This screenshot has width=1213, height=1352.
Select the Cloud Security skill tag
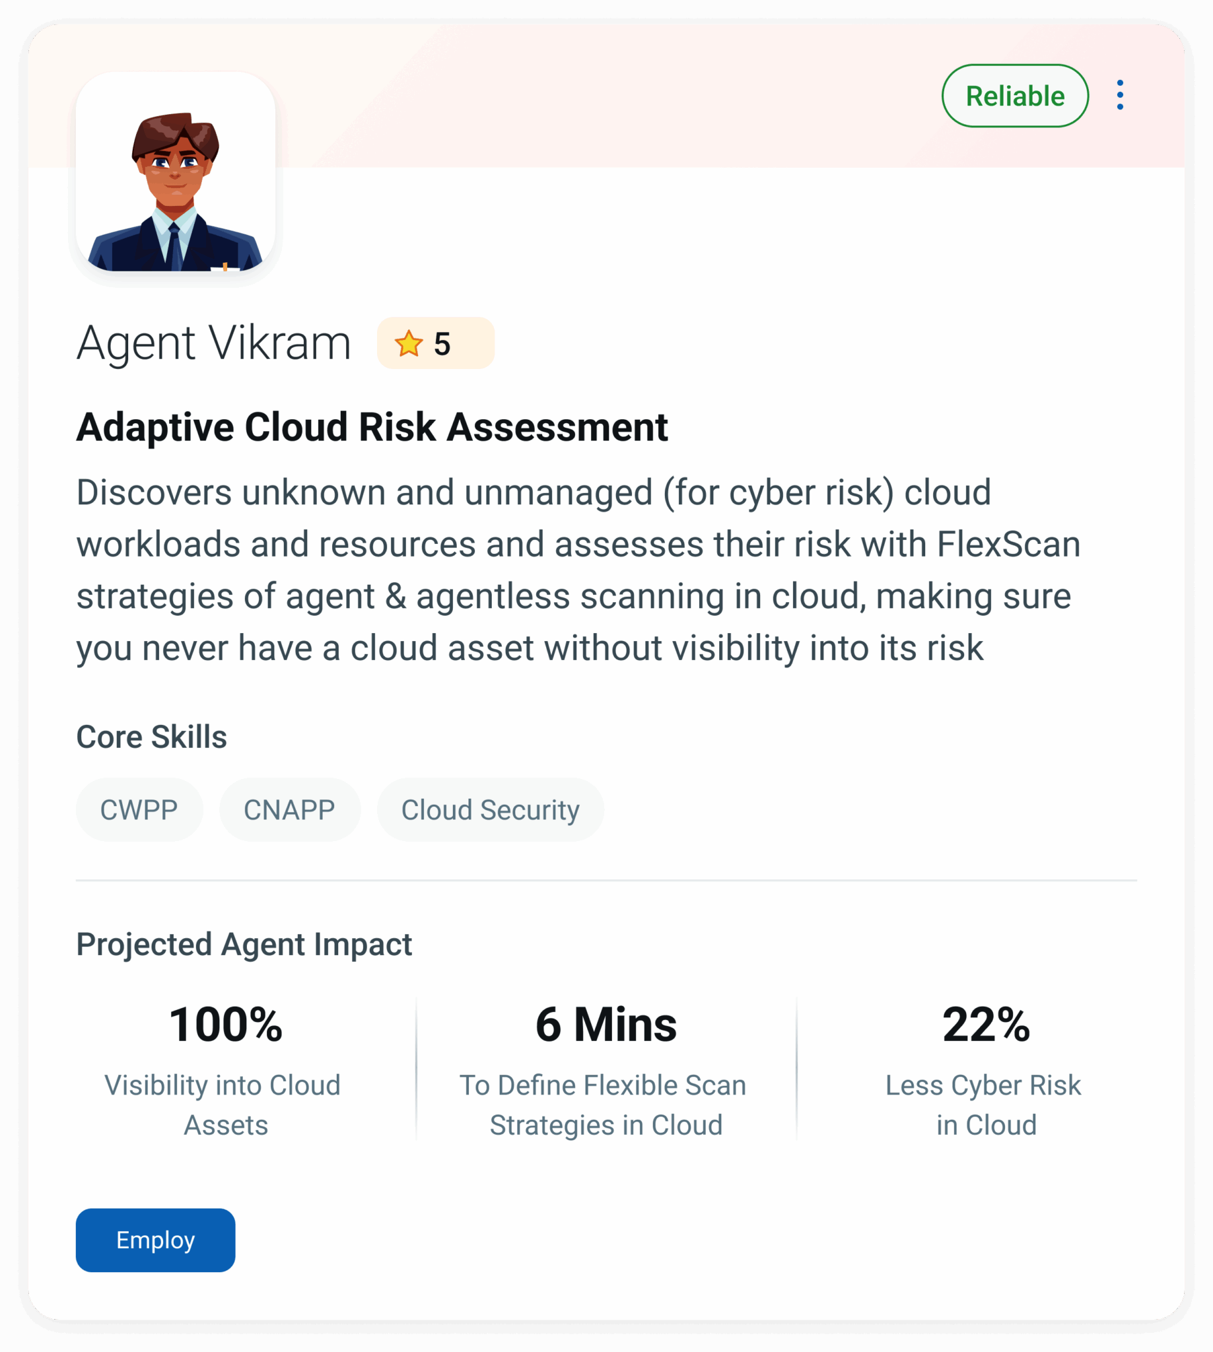(x=490, y=809)
